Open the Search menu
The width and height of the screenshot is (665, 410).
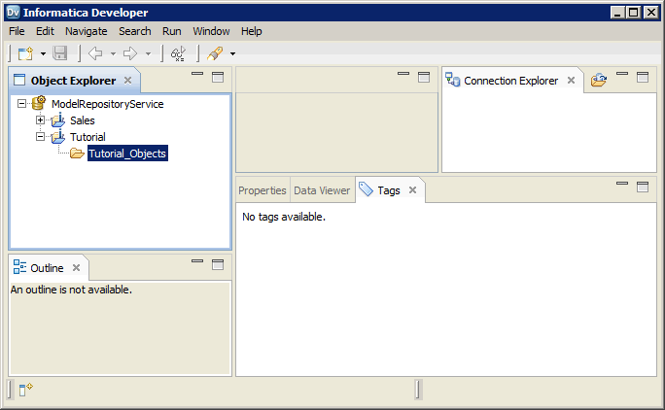coord(135,31)
